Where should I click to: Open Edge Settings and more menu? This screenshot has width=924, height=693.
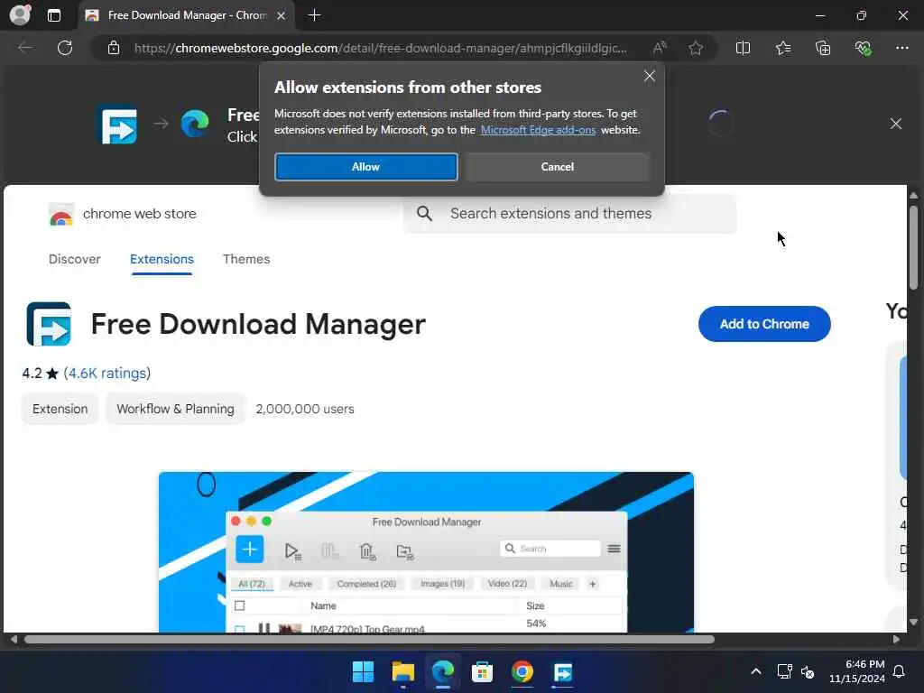[x=901, y=48]
